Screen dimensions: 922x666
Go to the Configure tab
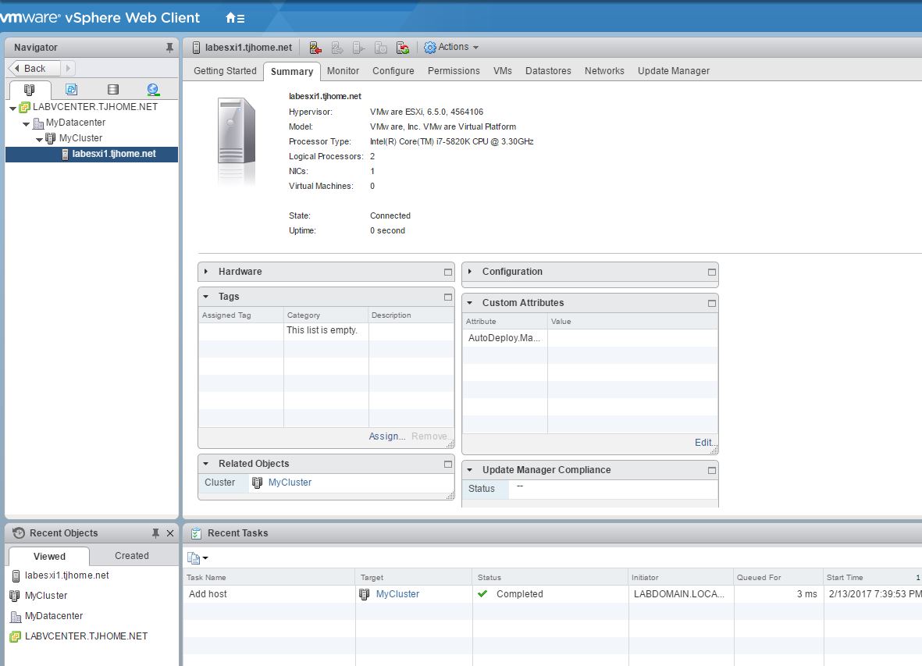(x=393, y=71)
